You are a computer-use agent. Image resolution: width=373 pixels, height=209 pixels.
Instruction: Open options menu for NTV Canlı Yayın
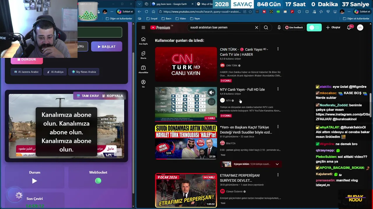pos(278,89)
